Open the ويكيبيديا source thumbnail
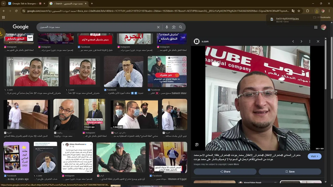Image resolution: width=333 pixels, height=187 pixels. point(66,114)
